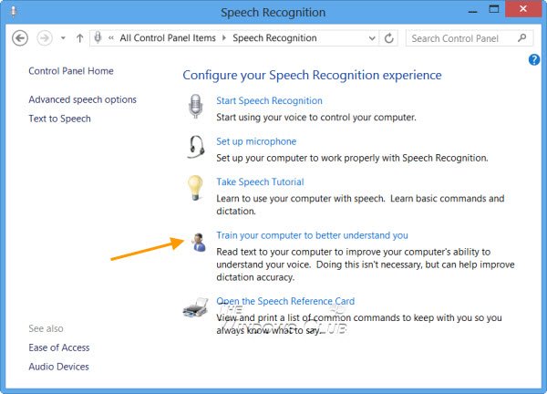Image resolution: width=547 pixels, height=394 pixels.
Task: Click the light bulb Speech Tutorial icon
Action: [x=195, y=188]
